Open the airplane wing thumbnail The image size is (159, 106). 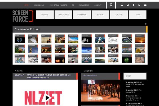click(87, 49)
